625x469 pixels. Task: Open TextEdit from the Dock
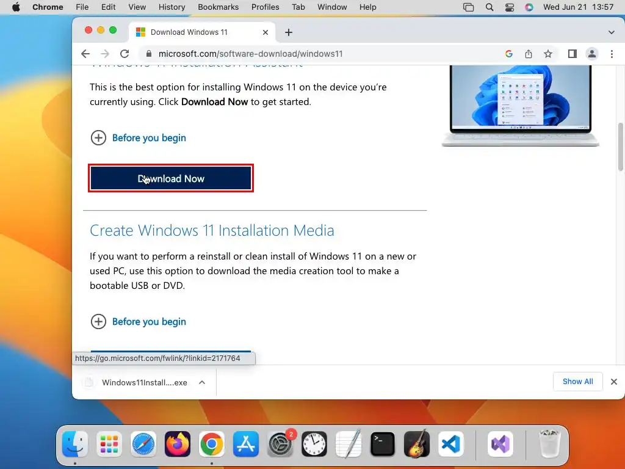pyautogui.click(x=349, y=444)
